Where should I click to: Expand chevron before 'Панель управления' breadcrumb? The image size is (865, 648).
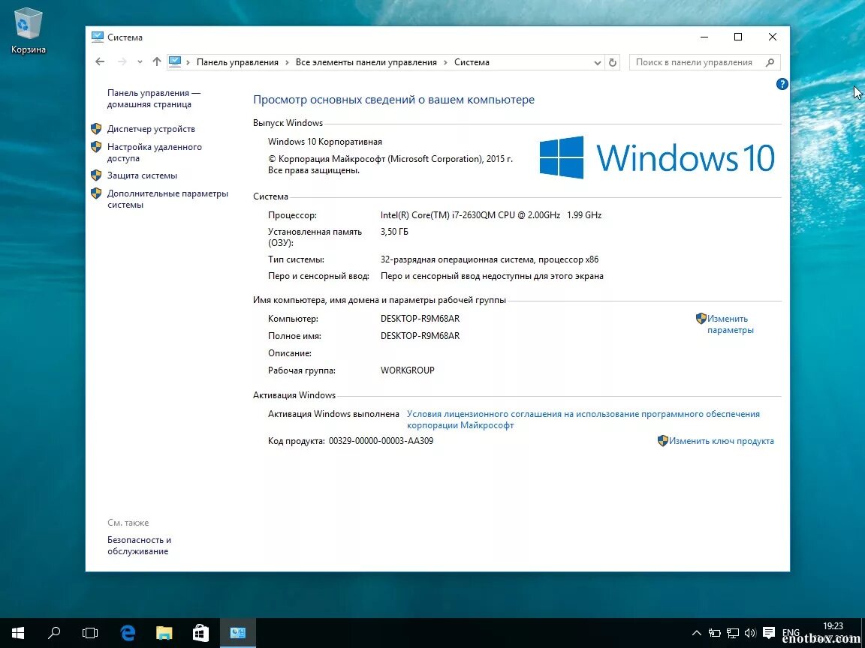[188, 62]
